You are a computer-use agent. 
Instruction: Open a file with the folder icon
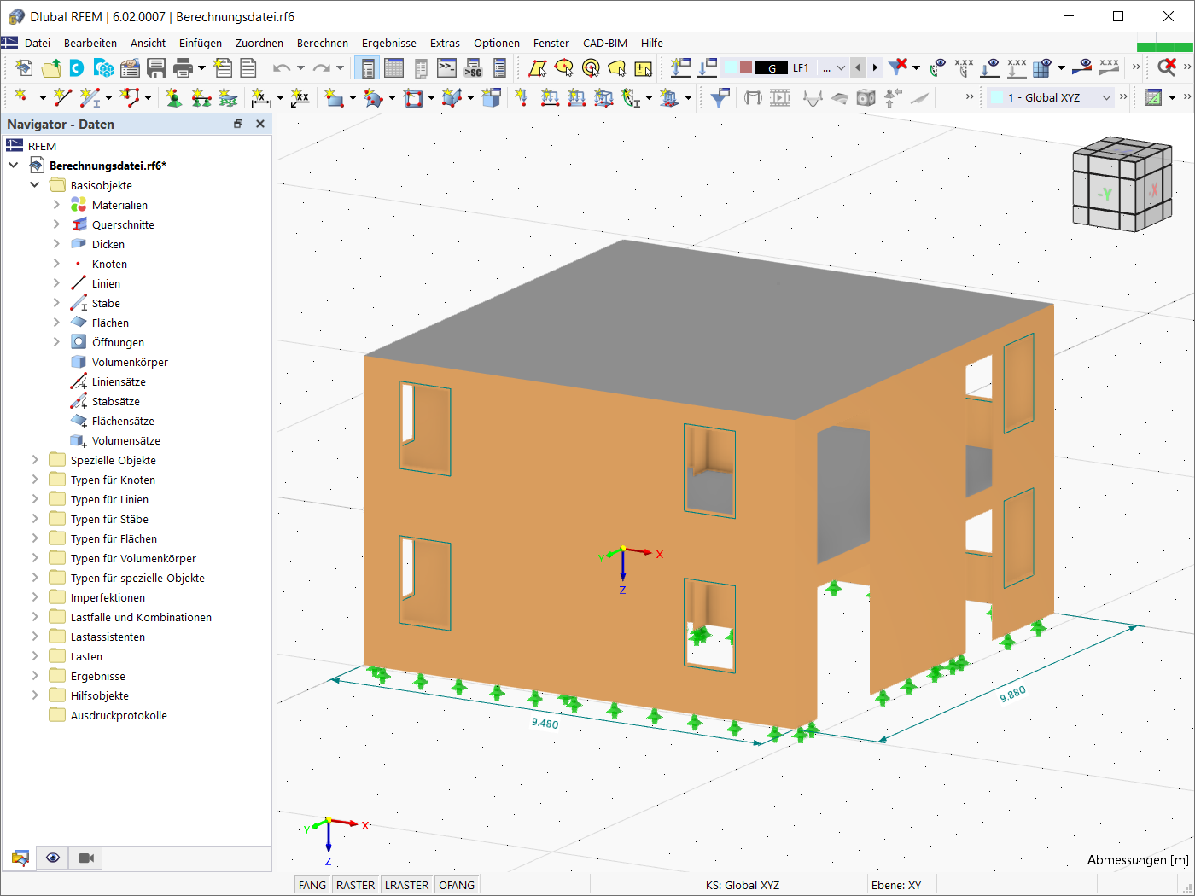51,67
